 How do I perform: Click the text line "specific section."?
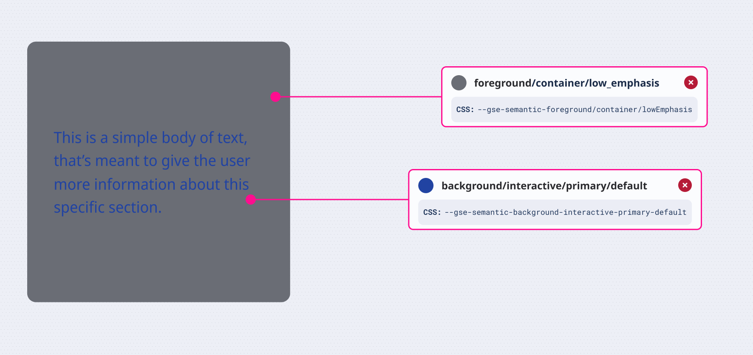(108, 208)
